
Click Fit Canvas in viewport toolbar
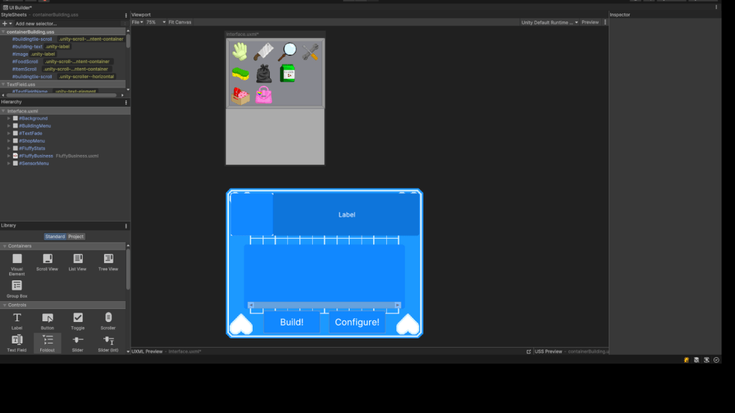click(179, 22)
